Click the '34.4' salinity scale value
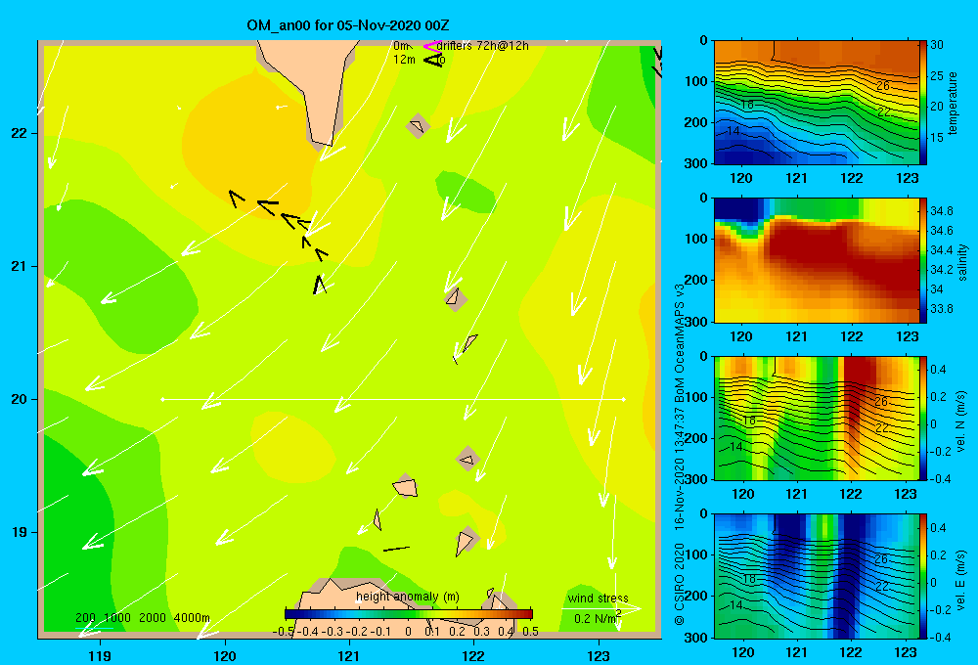978x665 pixels. 941,250
